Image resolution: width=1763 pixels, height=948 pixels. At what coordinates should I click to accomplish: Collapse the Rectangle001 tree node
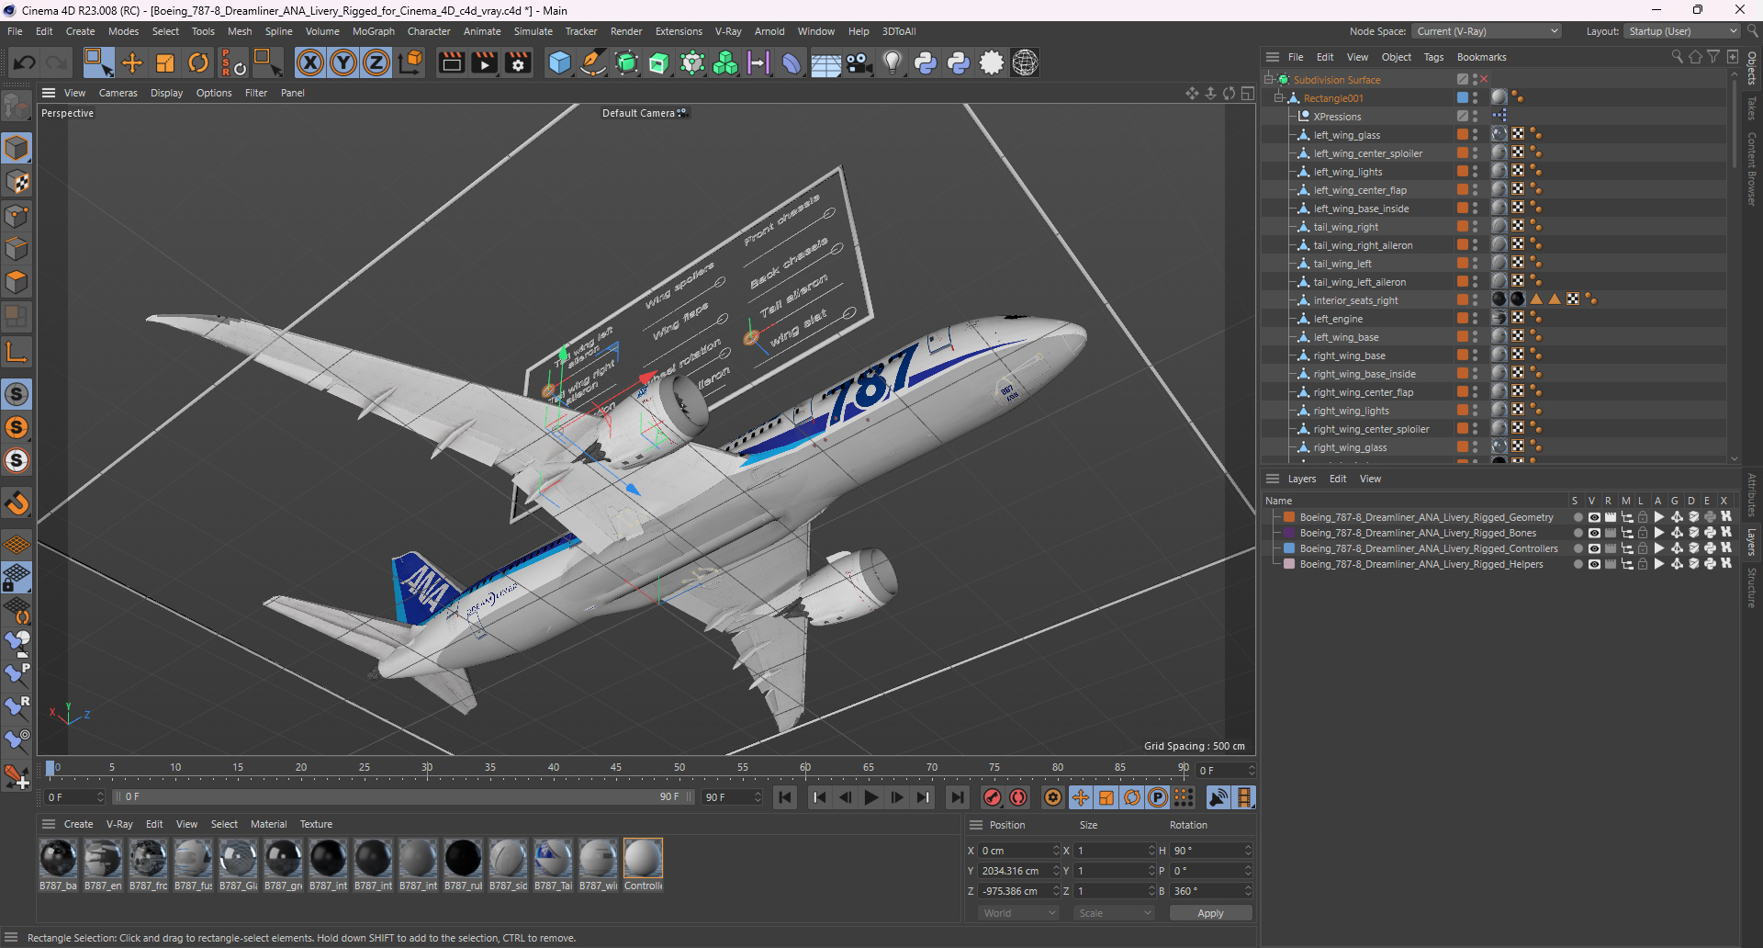(x=1278, y=98)
